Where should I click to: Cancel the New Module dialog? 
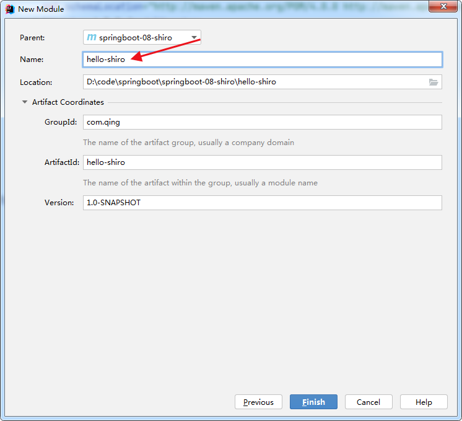[368, 402]
